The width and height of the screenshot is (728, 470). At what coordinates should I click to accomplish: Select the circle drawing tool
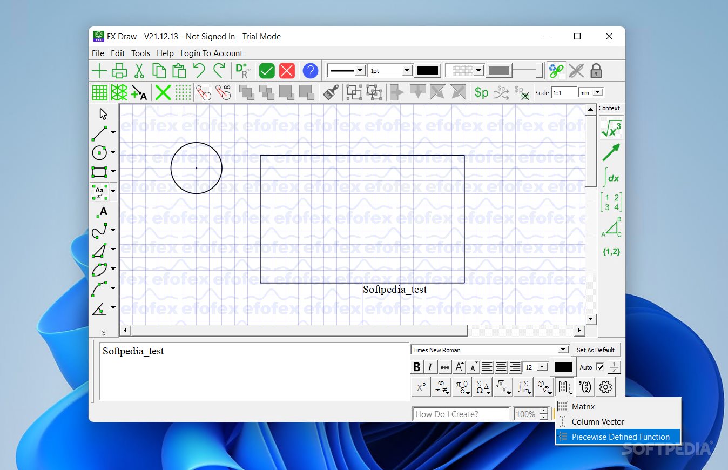click(x=99, y=153)
